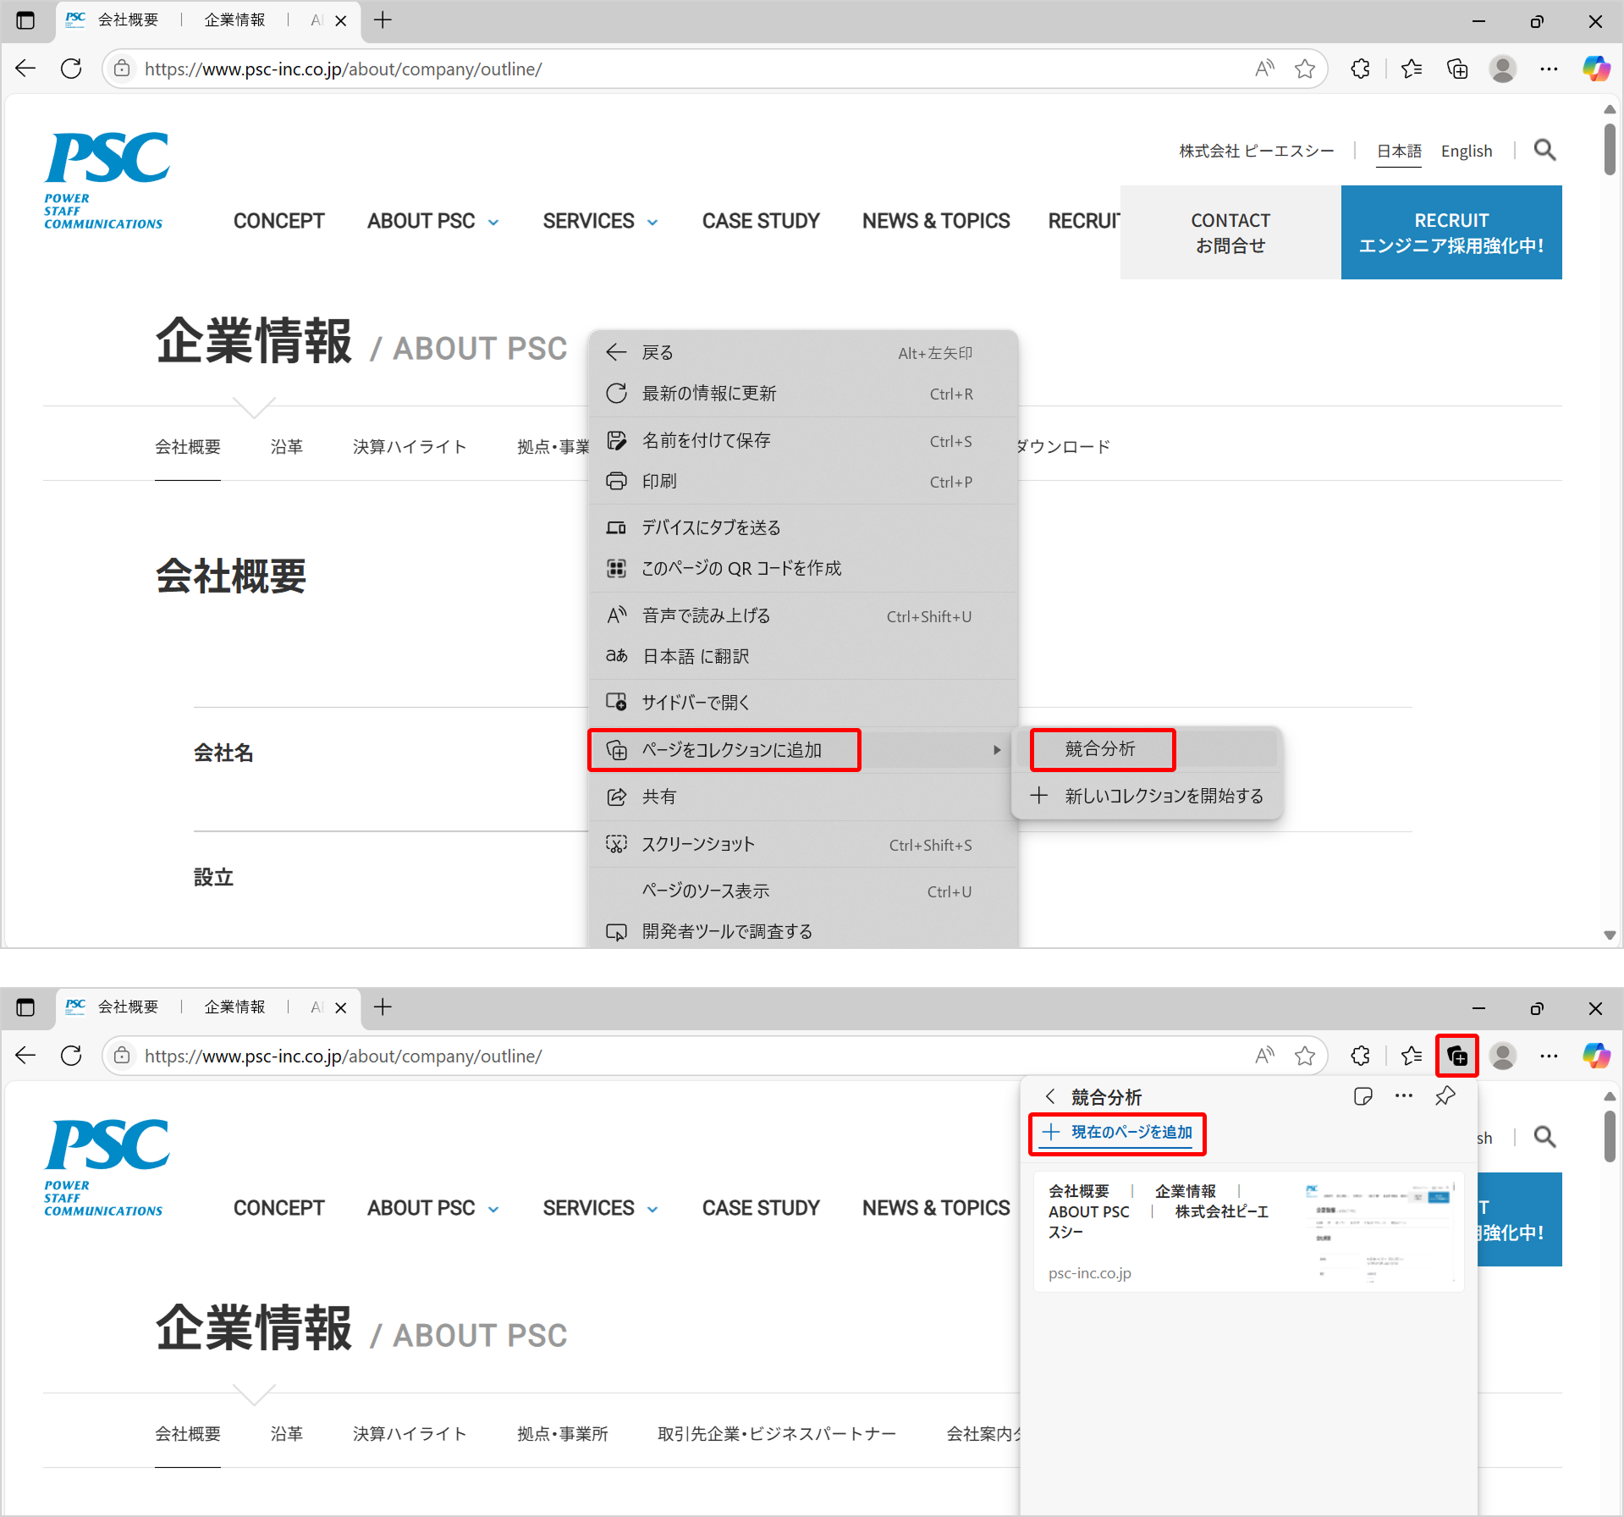Image resolution: width=1624 pixels, height=1517 pixels.
Task: Expand ページをコレクションに追加 submenu arrow
Action: 997,751
